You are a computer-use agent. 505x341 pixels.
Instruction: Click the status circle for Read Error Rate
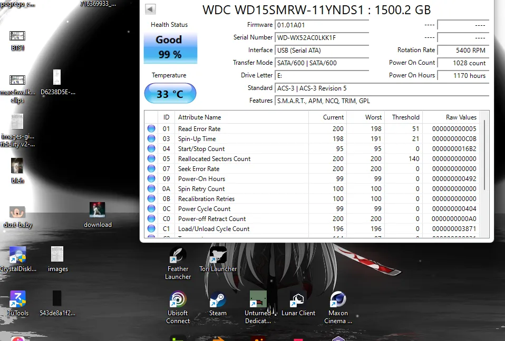(151, 128)
